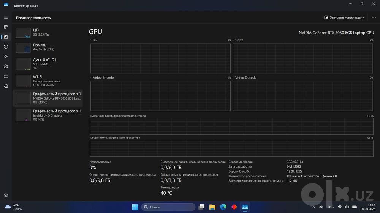Select the ЦП performance item
Image resolution: width=380 pixels, height=213 pixels.
click(x=48, y=33)
